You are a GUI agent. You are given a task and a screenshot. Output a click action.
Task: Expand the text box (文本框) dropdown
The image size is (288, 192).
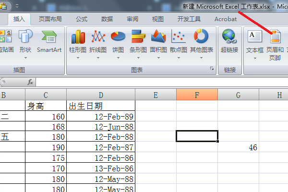pyautogui.click(x=255, y=58)
